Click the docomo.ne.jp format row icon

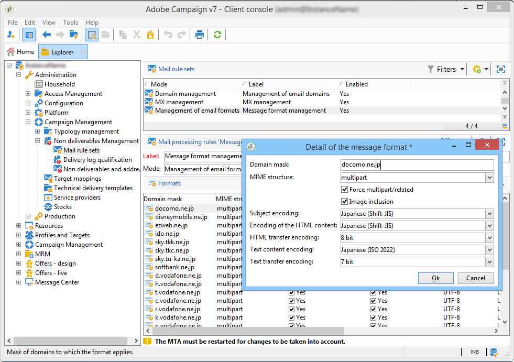[x=149, y=209]
